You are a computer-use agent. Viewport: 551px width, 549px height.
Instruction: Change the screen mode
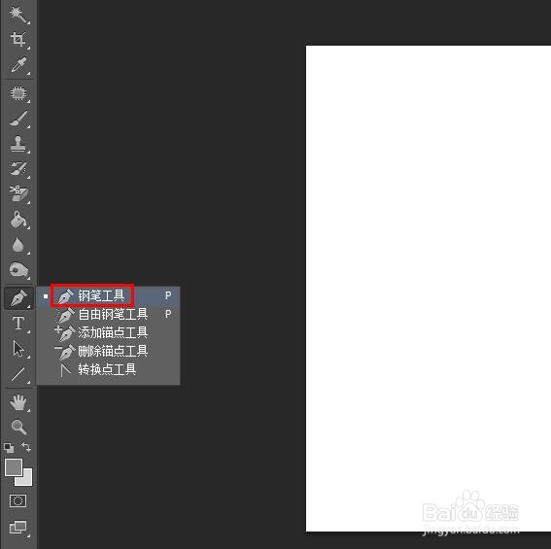[x=18, y=528]
